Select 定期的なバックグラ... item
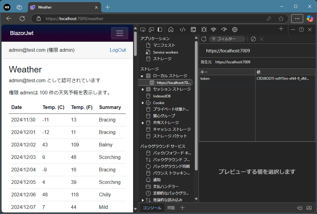Viewport: 317px width, 214px height. pyautogui.click(x=171, y=193)
